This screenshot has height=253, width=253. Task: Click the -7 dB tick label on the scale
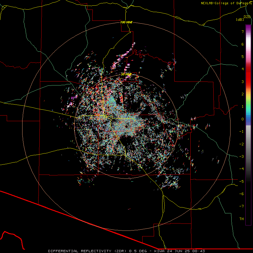[x=241, y=206]
